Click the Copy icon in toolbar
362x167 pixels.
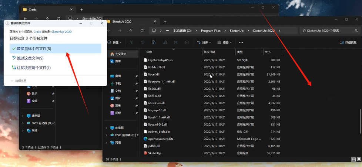pyautogui.click(x=143, y=42)
